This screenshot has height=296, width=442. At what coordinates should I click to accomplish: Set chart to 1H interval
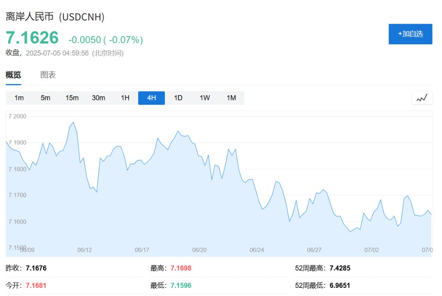pyautogui.click(x=125, y=98)
